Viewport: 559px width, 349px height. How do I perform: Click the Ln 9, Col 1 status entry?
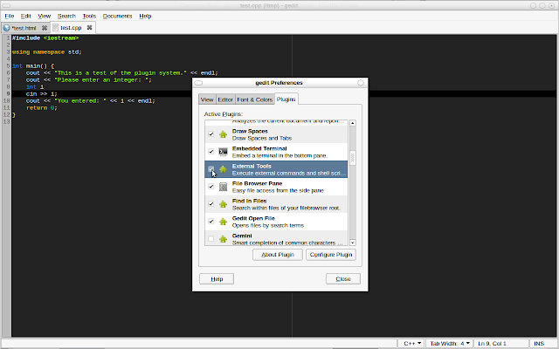click(x=492, y=343)
